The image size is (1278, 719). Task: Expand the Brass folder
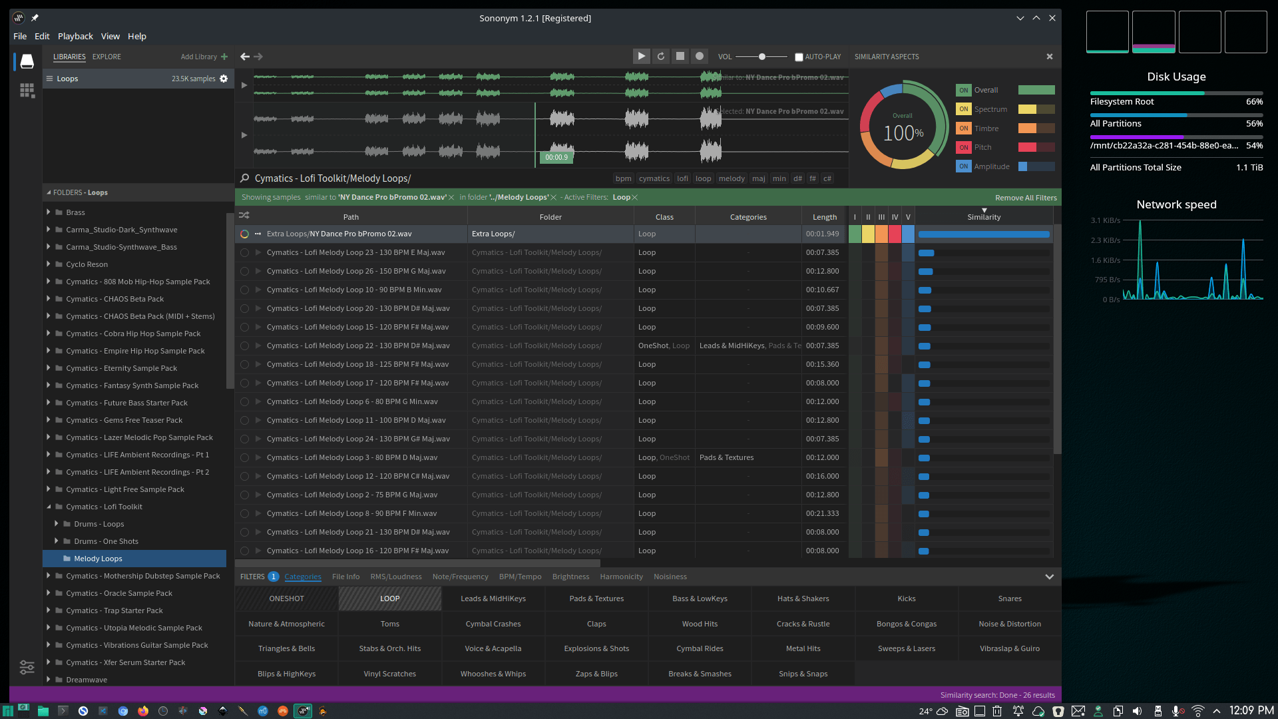[x=49, y=212]
